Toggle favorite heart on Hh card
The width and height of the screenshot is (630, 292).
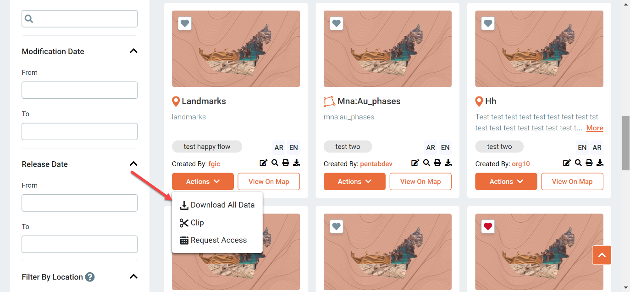pyautogui.click(x=488, y=23)
